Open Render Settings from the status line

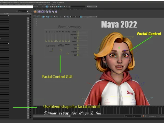(x=57, y=6)
